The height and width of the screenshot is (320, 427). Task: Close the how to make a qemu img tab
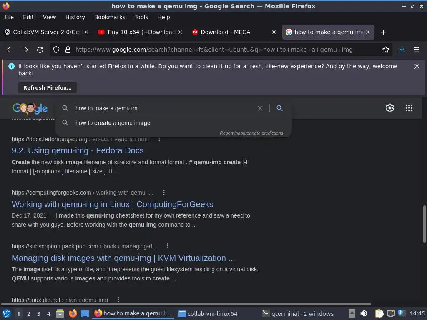tap(368, 32)
